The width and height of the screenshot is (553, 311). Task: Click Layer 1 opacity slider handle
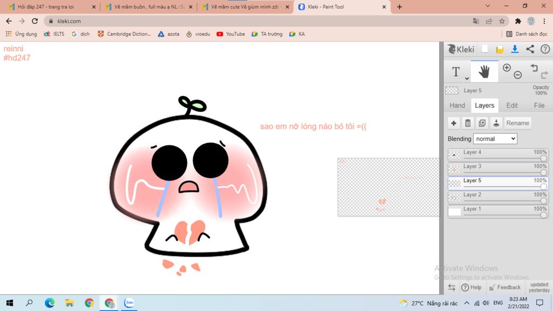point(543,215)
